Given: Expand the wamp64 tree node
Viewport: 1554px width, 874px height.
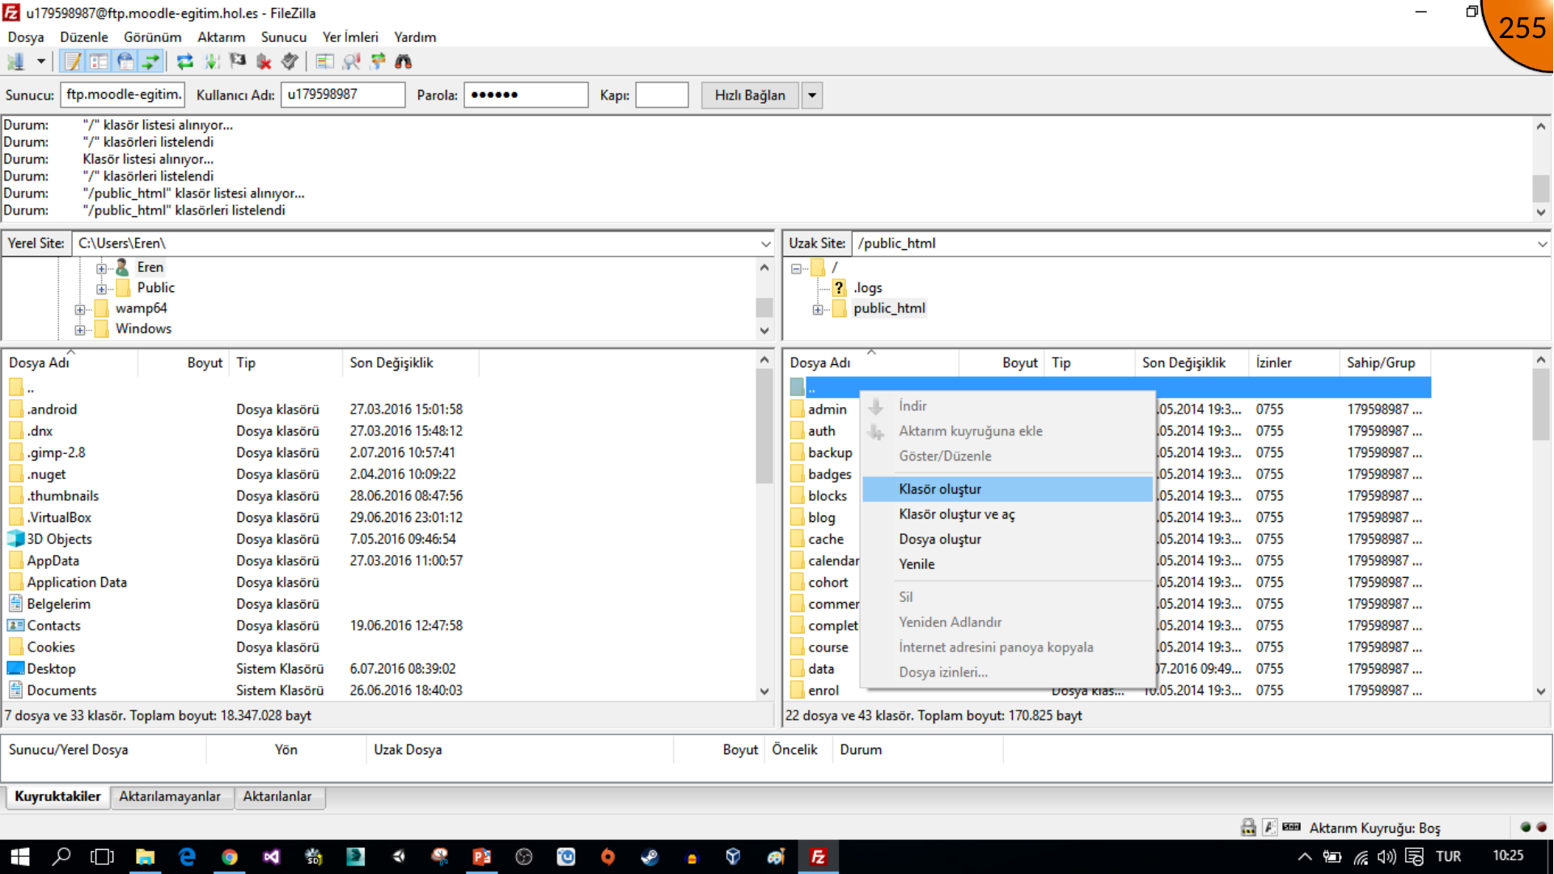Looking at the screenshot, I should tap(79, 309).
